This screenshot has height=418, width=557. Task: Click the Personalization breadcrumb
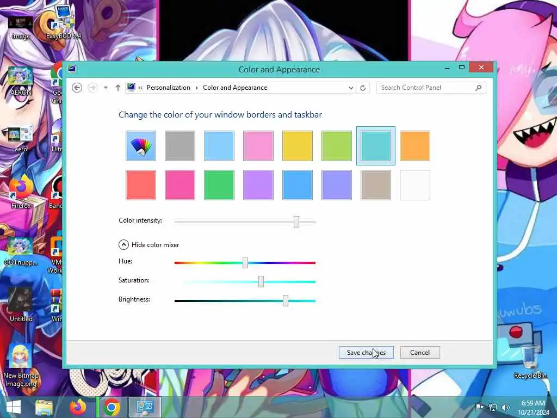(169, 88)
